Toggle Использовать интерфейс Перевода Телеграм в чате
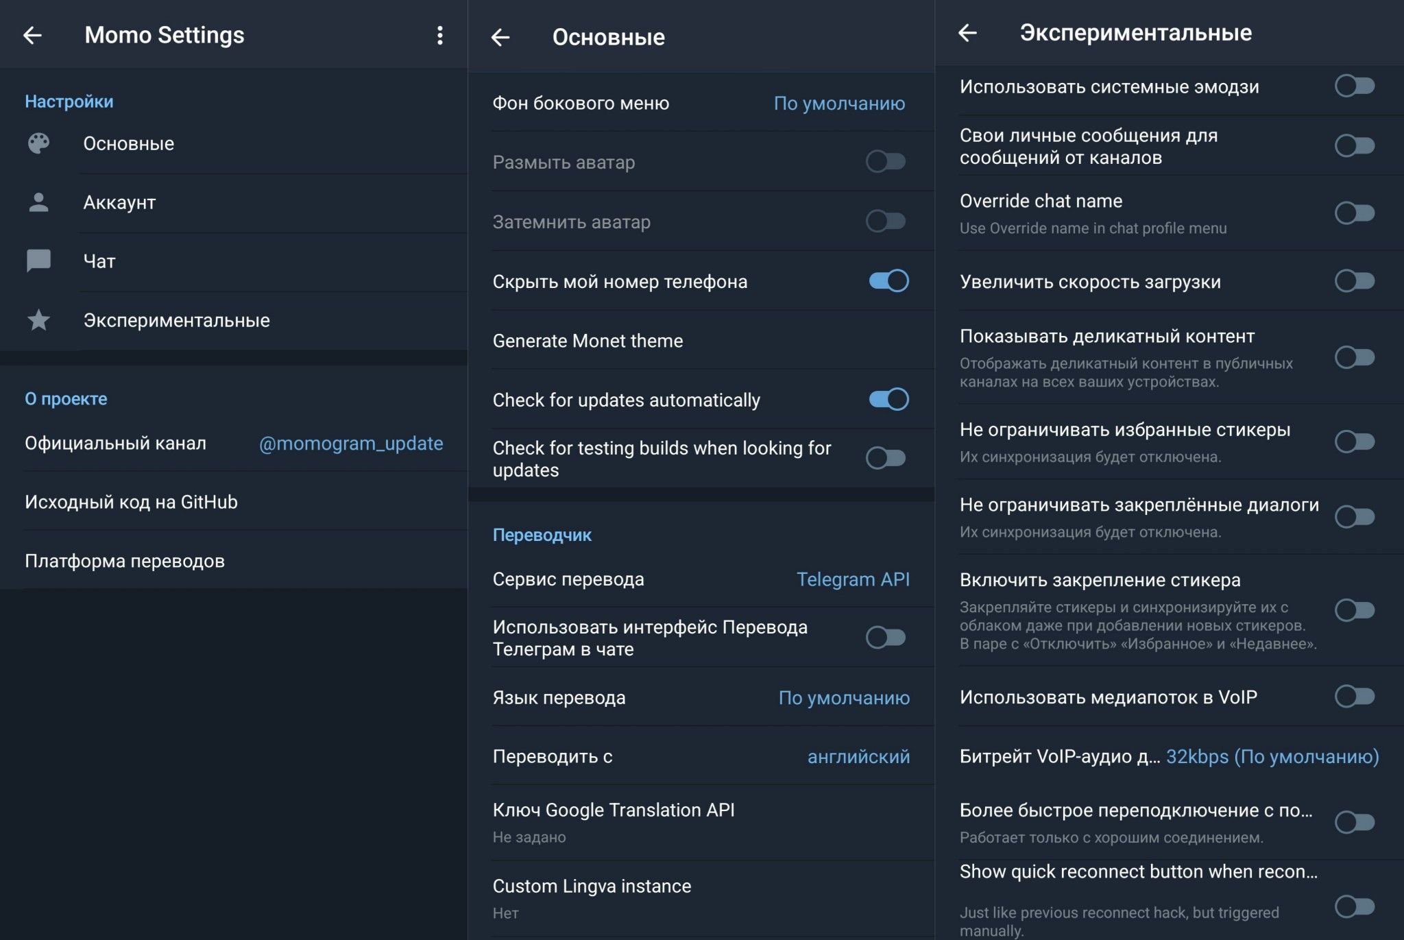 [886, 638]
